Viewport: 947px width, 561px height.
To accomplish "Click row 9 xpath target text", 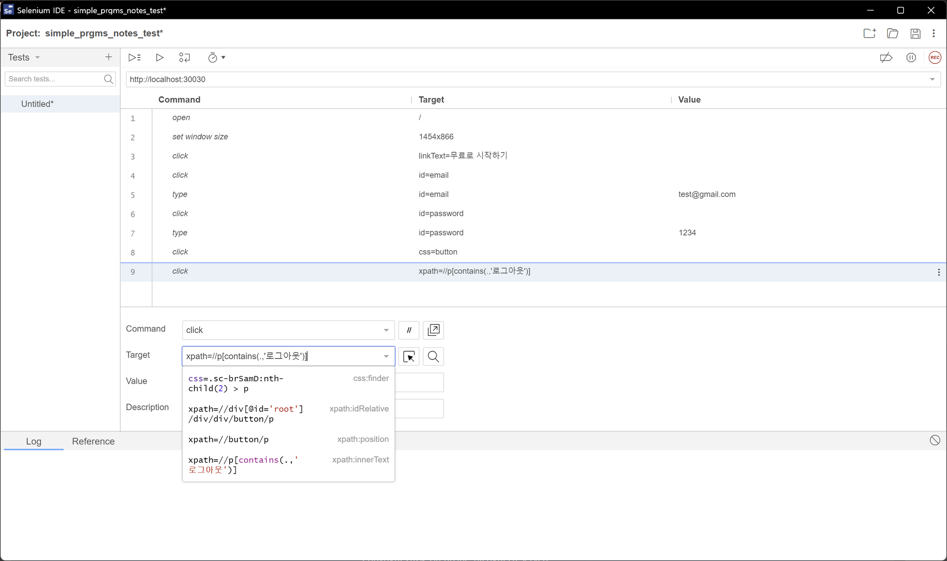I will tap(474, 271).
